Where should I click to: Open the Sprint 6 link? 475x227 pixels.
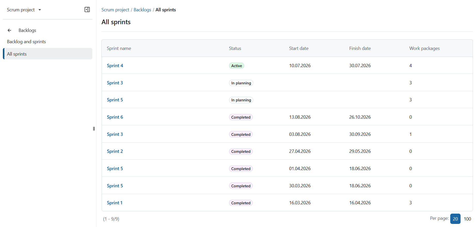point(115,117)
